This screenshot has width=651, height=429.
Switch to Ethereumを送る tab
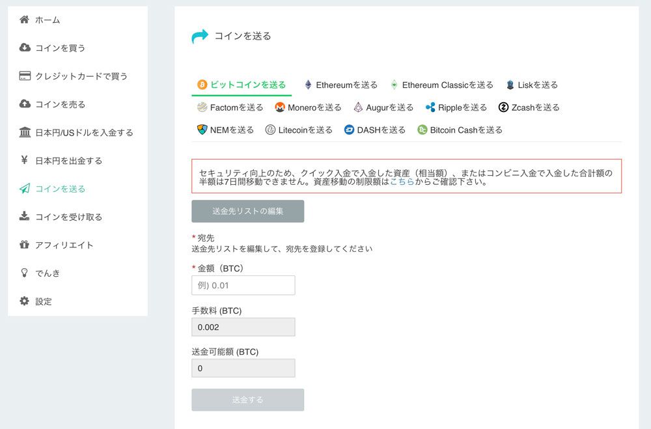341,85
